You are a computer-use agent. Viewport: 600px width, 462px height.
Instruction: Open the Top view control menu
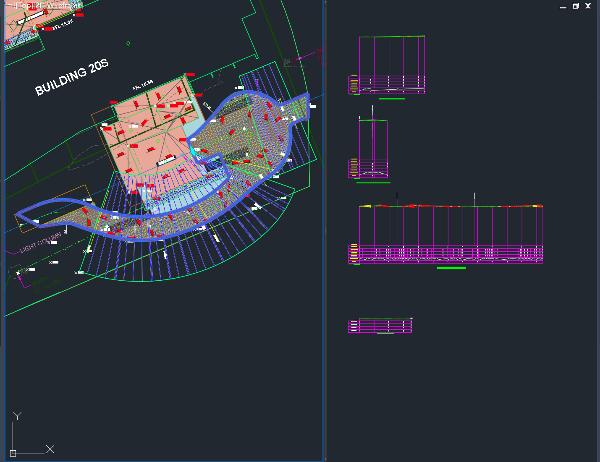point(24,5)
